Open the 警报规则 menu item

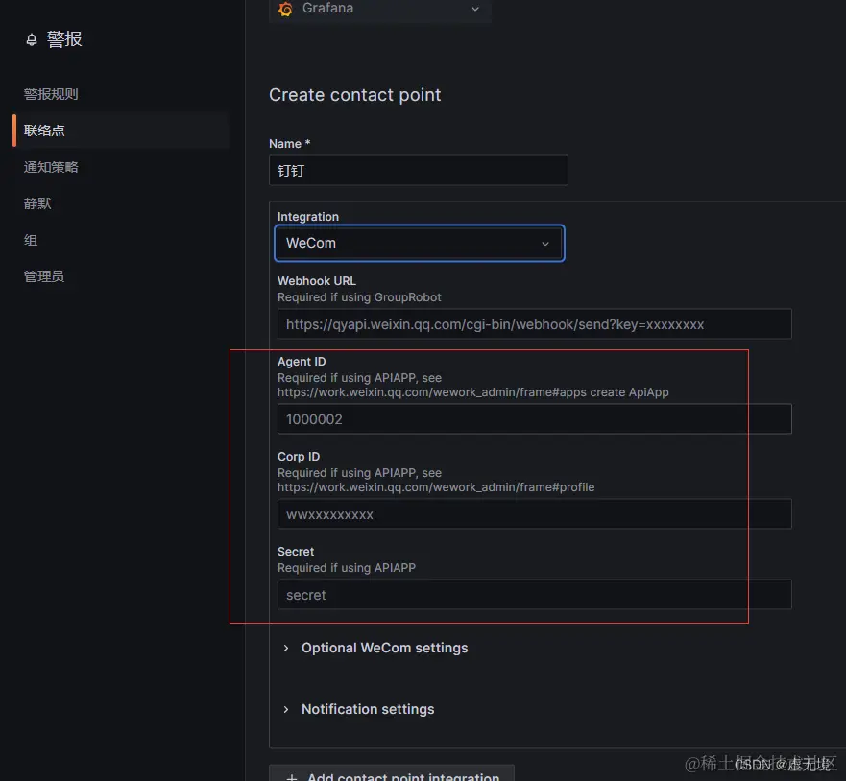51,94
